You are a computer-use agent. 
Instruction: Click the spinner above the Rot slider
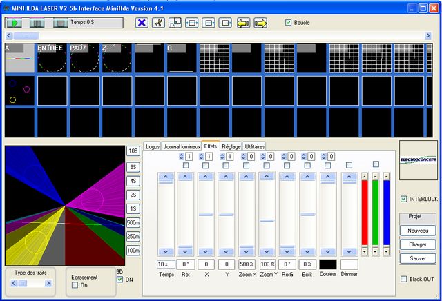click(x=182, y=157)
